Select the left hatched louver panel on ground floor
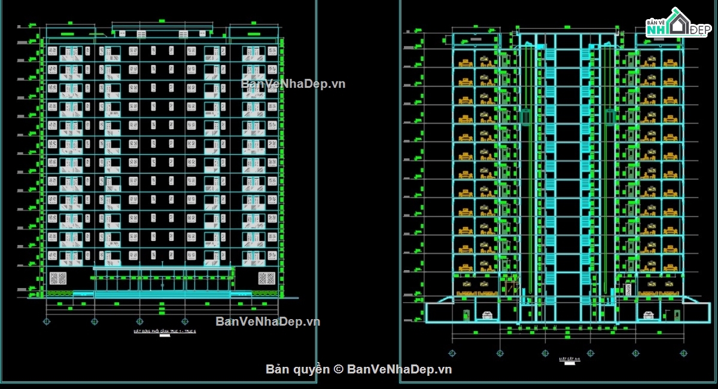Image resolution: width=718 pixels, height=389 pixels. coord(58,278)
